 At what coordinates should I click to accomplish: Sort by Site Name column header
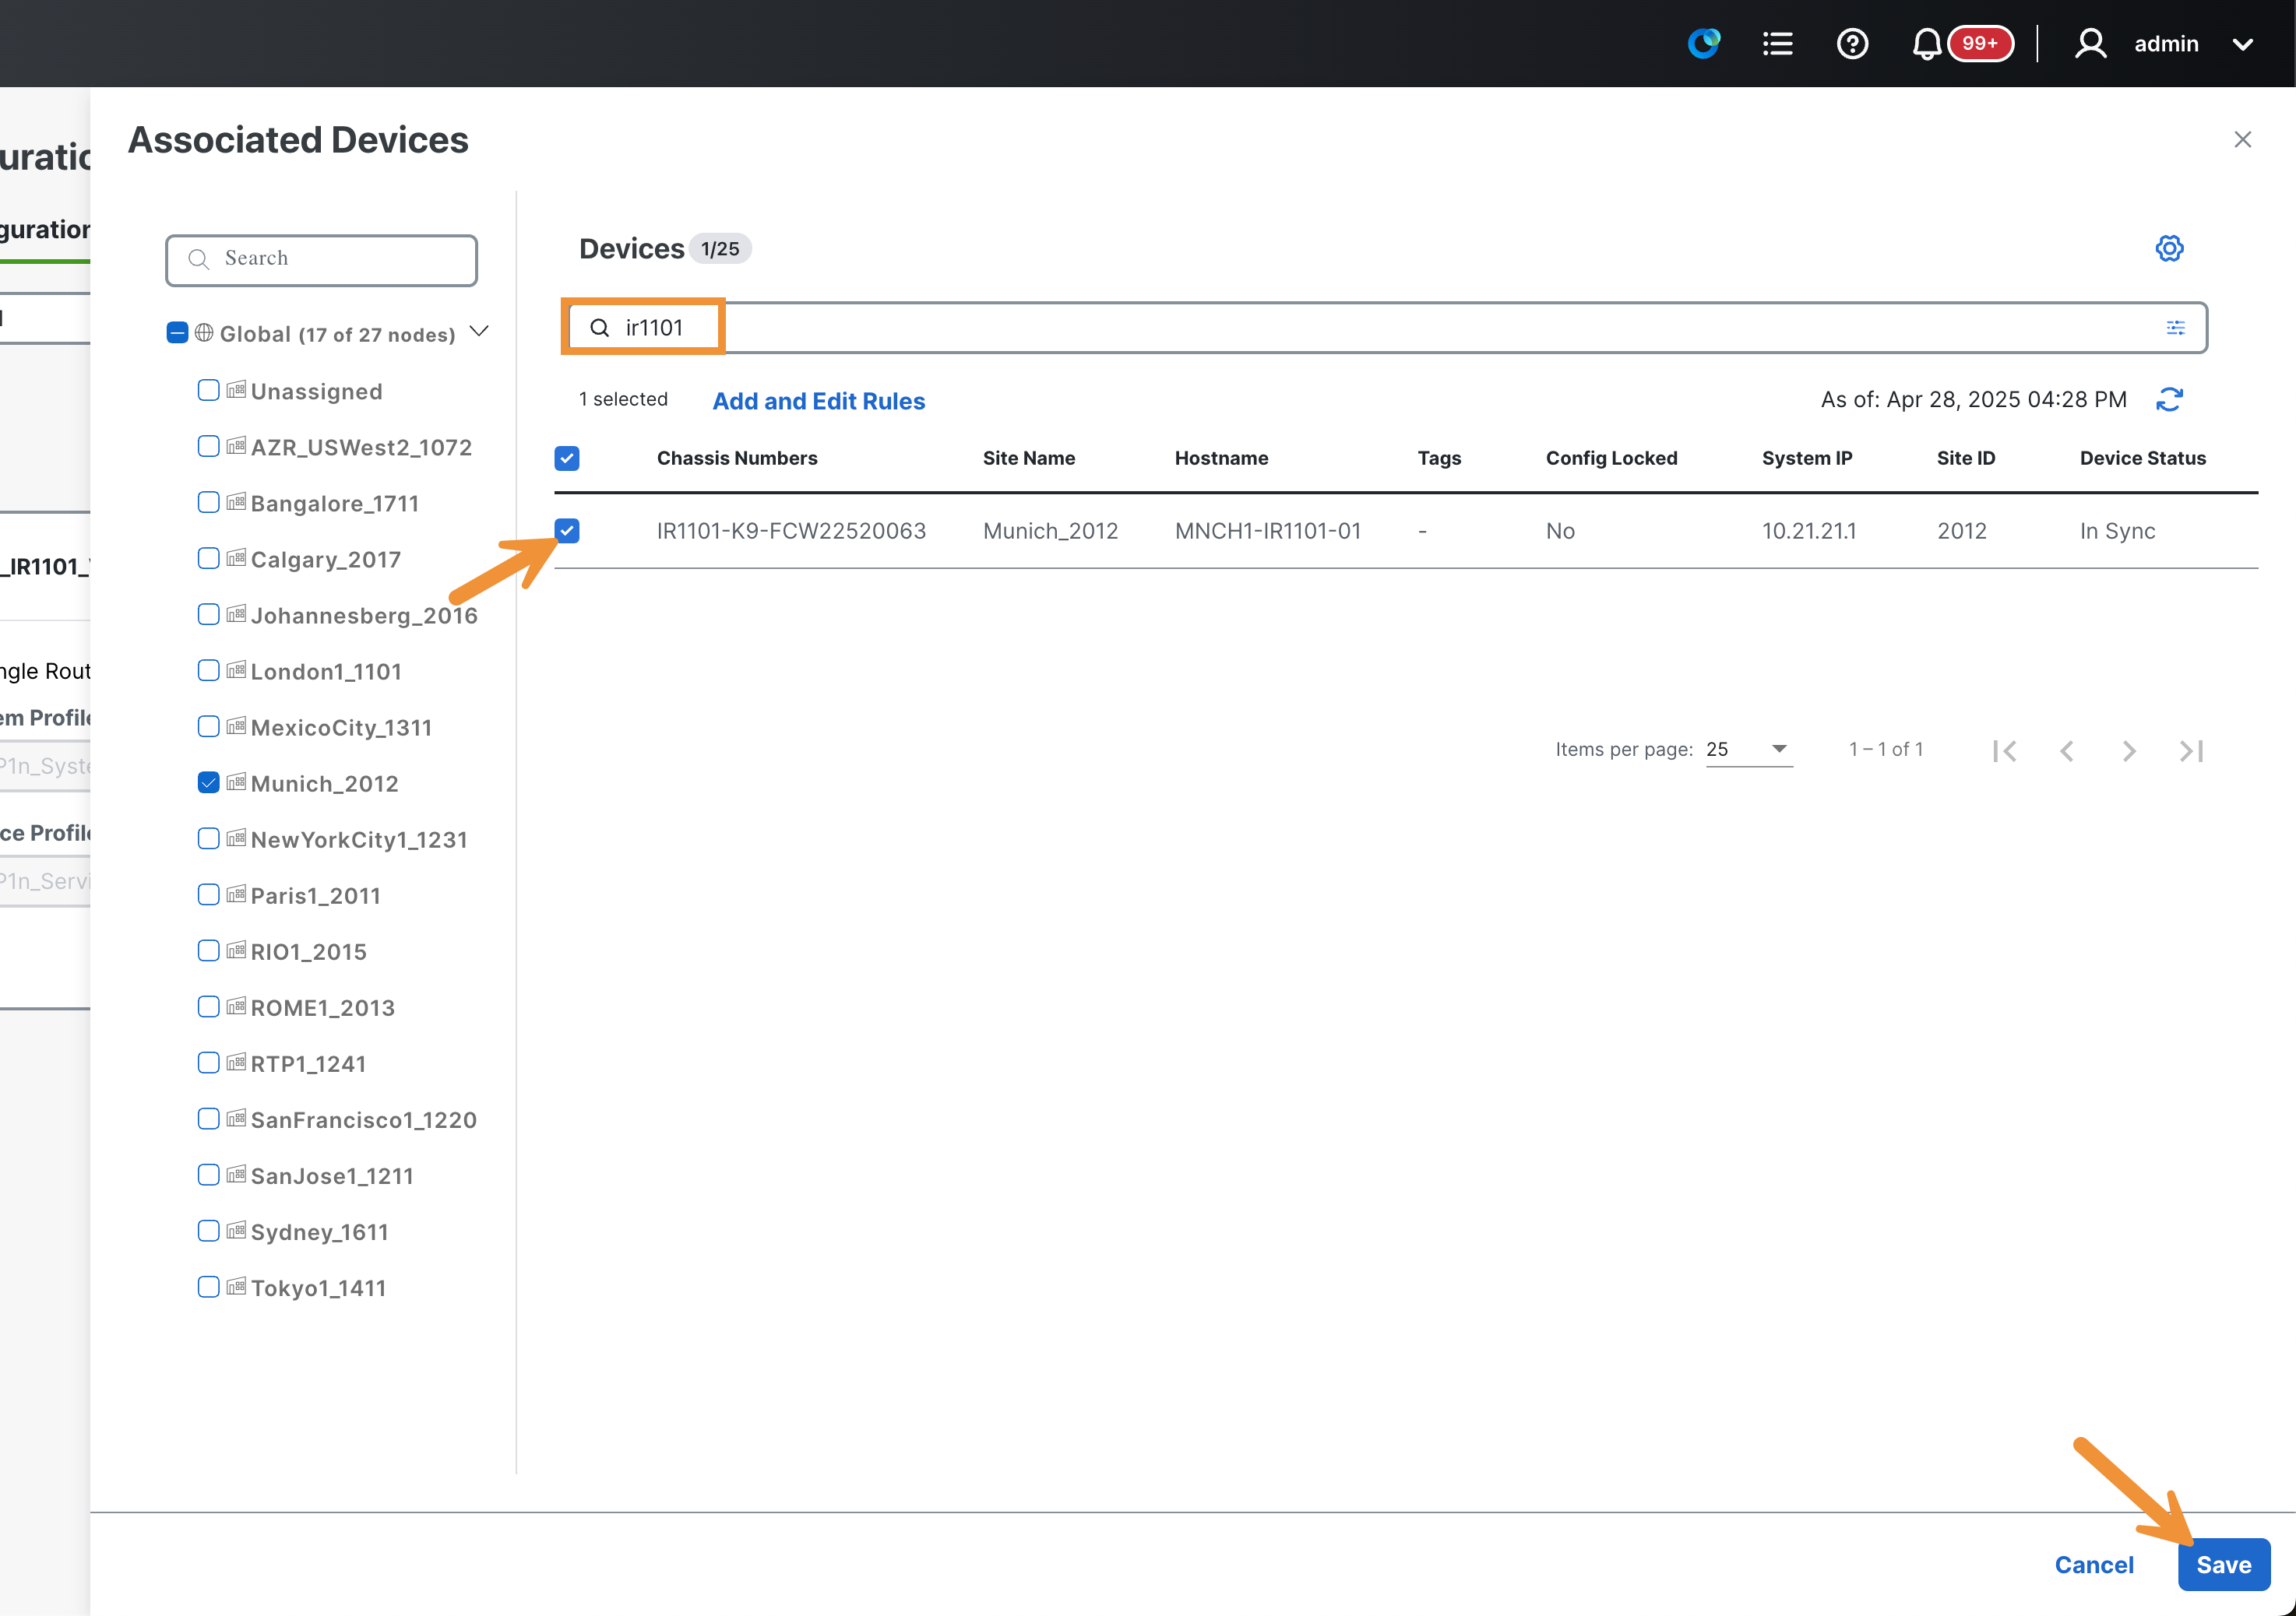point(1029,458)
